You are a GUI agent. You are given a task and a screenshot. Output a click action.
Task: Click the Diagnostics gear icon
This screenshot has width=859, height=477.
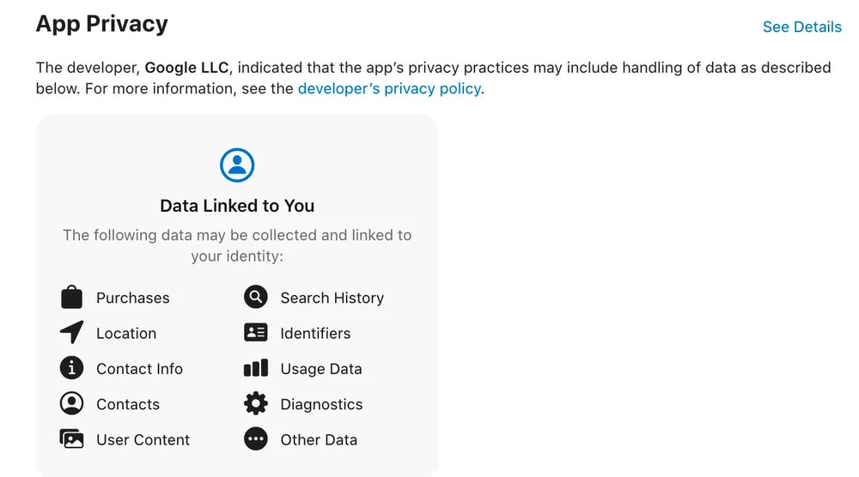pos(256,404)
